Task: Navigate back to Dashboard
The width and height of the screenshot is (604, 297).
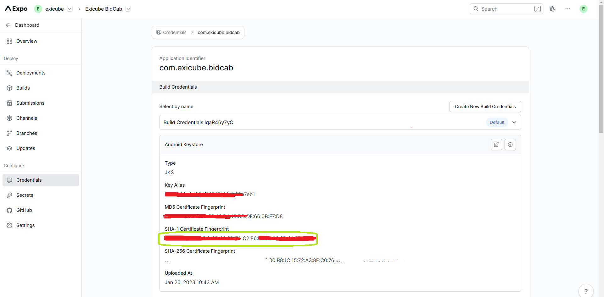Action: tap(27, 25)
